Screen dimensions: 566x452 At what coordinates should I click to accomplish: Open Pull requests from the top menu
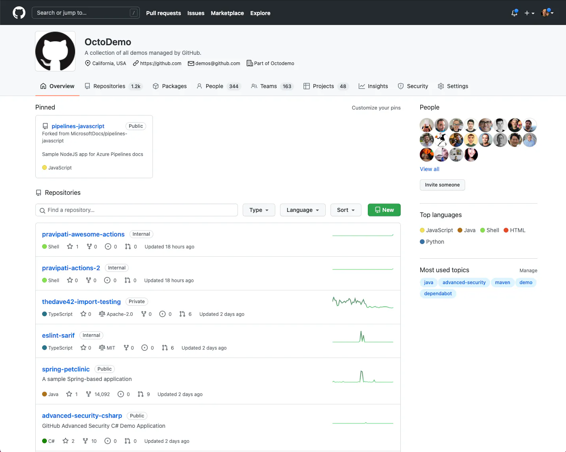163,13
